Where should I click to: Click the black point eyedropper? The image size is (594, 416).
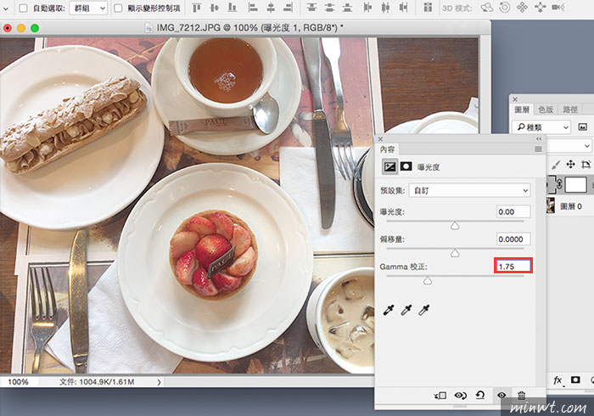coord(389,312)
